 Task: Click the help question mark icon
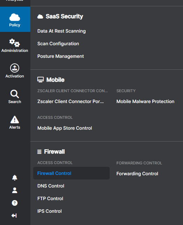[x=15, y=203]
